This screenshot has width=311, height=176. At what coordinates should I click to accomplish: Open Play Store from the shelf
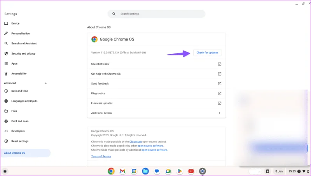[180, 171]
